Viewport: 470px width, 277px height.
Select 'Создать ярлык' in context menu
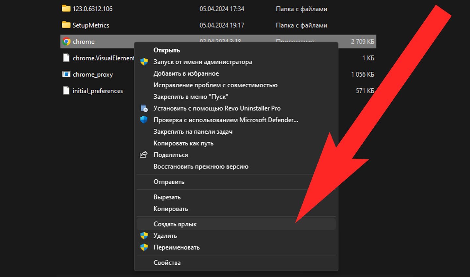click(236, 224)
